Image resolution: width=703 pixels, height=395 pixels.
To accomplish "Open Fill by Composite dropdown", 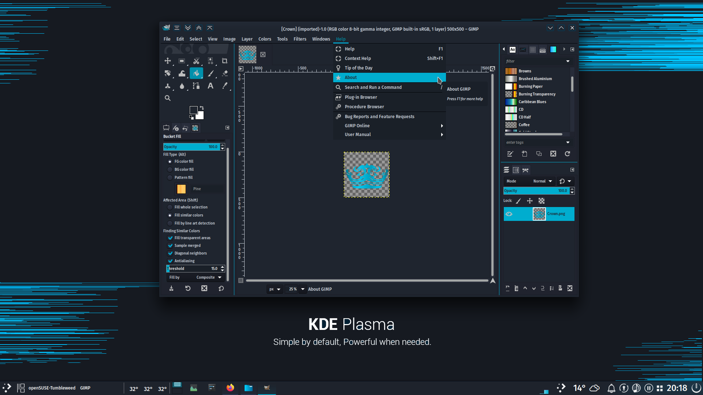I will click(196, 277).
